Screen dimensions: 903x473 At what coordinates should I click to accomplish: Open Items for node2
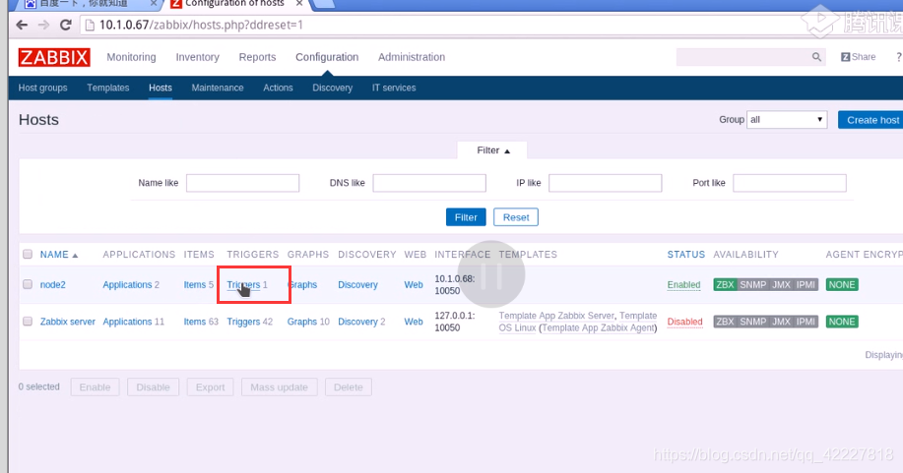195,285
